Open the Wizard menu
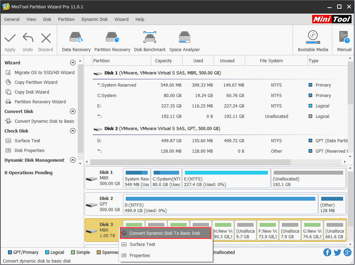Image resolution: width=355 pixels, height=265 pixels. pyautogui.click(x=121, y=19)
